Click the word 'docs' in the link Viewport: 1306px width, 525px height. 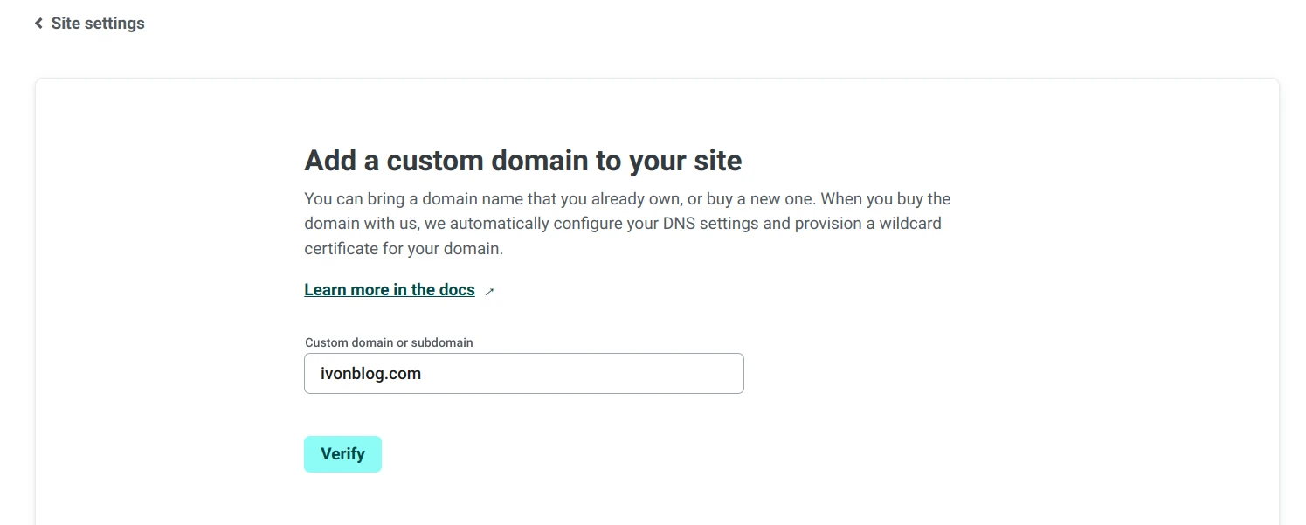(x=457, y=290)
